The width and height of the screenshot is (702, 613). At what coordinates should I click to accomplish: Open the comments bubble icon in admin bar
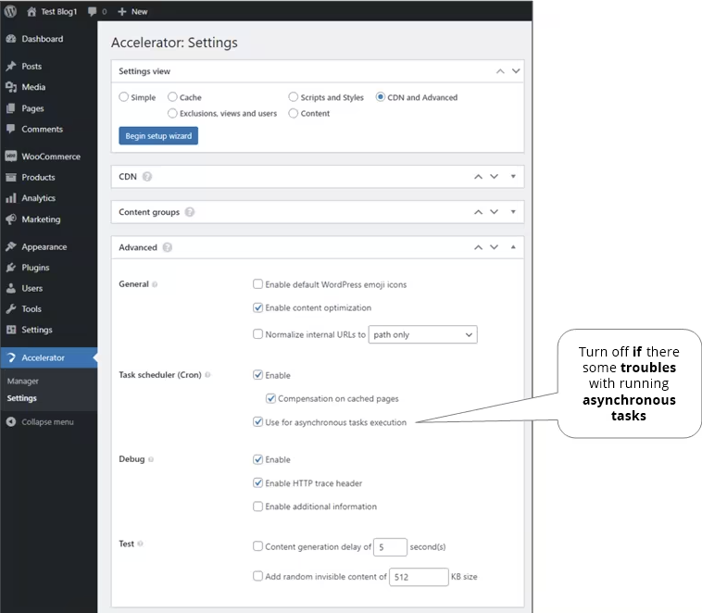click(93, 12)
